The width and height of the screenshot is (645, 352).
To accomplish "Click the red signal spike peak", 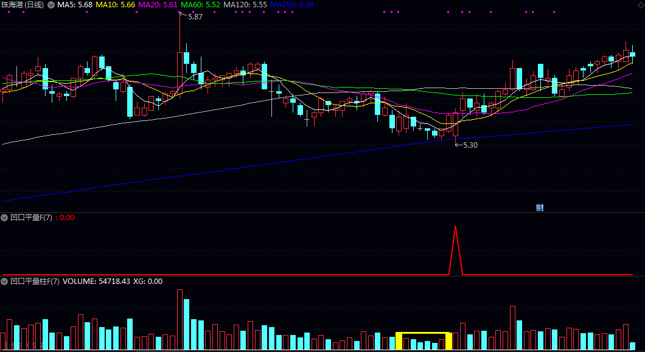I will tap(455, 227).
